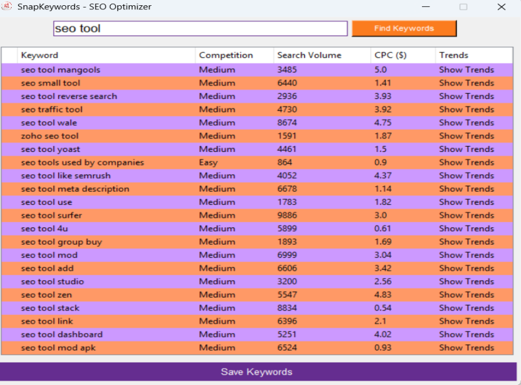Click the Trends column header
Image resolution: width=521 pixels, height=385 pixels.
pos(453,55)
